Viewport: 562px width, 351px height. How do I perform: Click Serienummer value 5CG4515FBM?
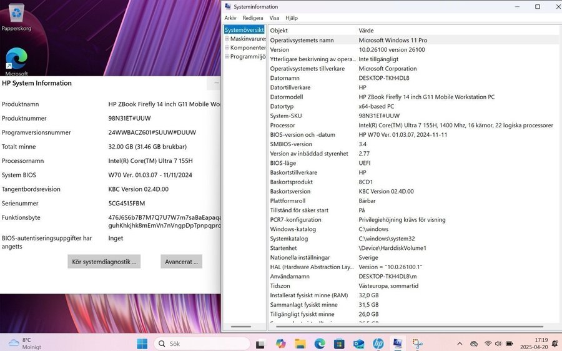tap(127, 203)
